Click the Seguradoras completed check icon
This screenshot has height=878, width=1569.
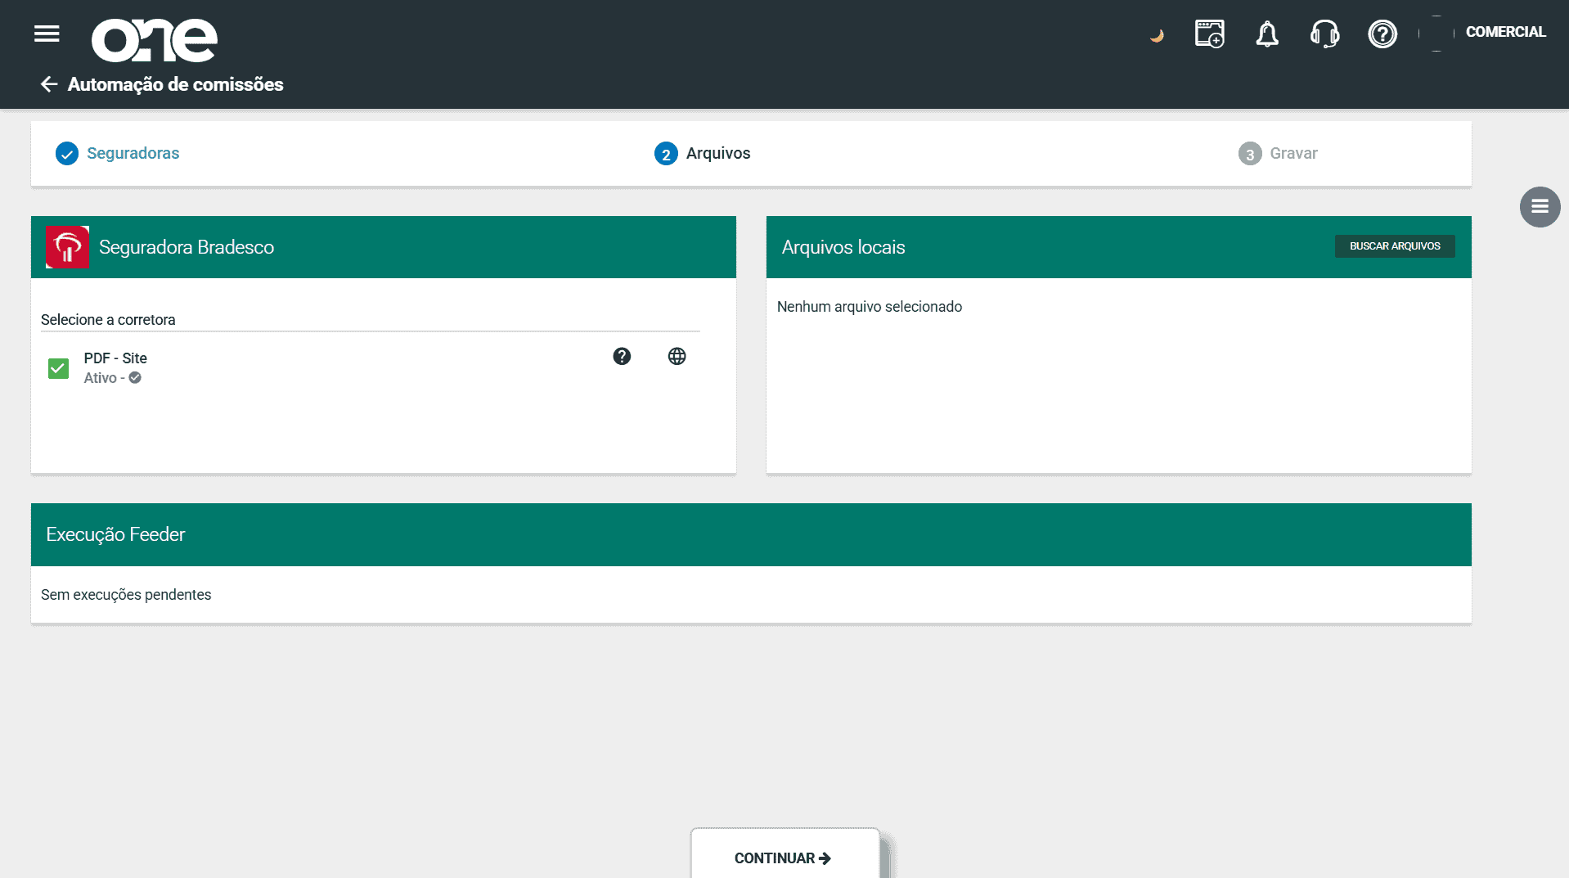tap(67, 153)
